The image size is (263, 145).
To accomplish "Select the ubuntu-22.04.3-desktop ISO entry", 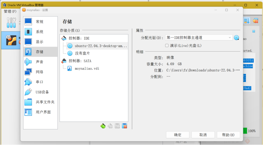I will pyautogui.click(x=101, y=46).
